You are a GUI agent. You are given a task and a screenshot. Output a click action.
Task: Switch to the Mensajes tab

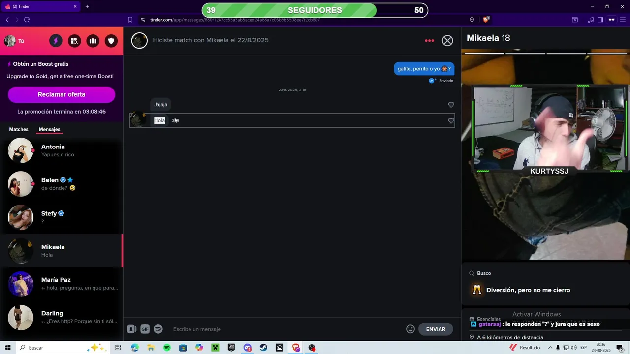click(49, 129)
